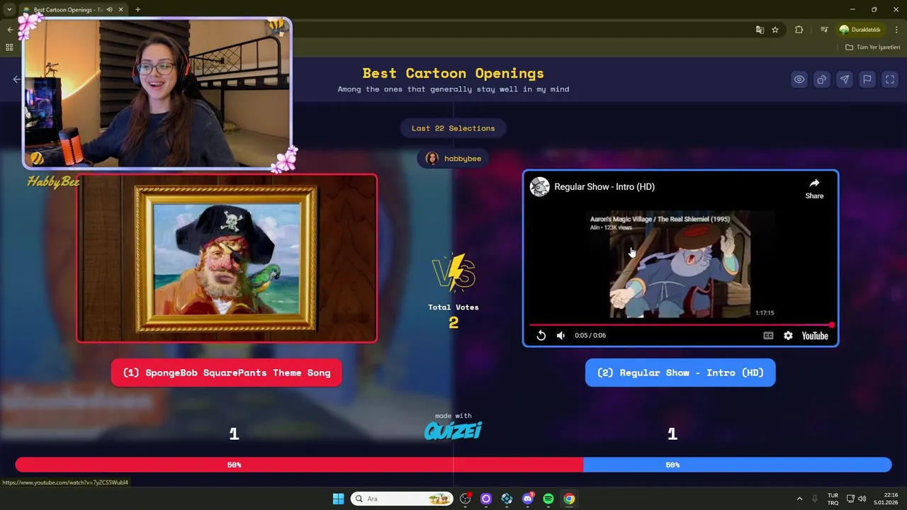Open the 22:16 clock and calendar
The width and height of the screenshot is (907, 510).
tap(887, 499)
